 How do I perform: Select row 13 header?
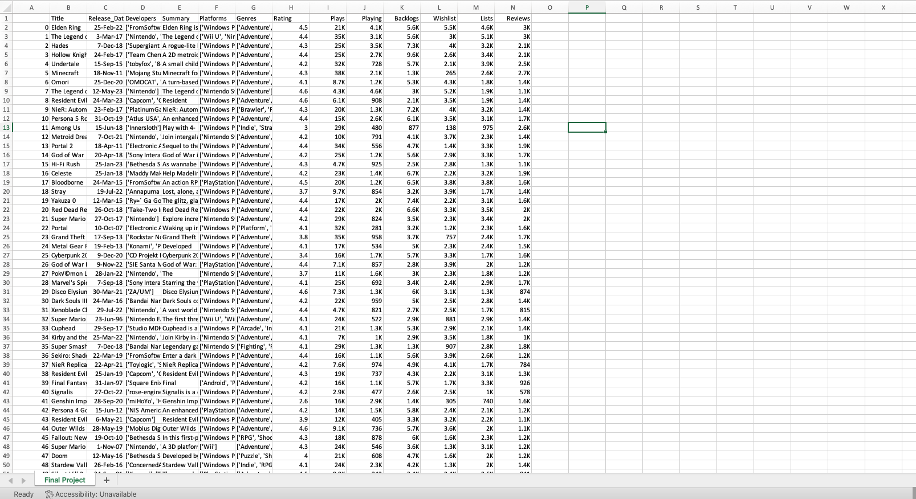(6, 128)
